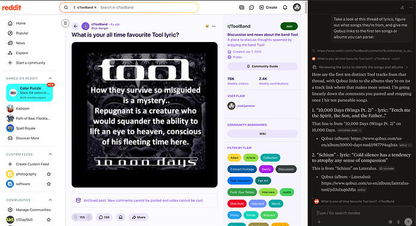Filter by the Discussion flair
Screen dimensions: 416x226
tap(286, 169)
